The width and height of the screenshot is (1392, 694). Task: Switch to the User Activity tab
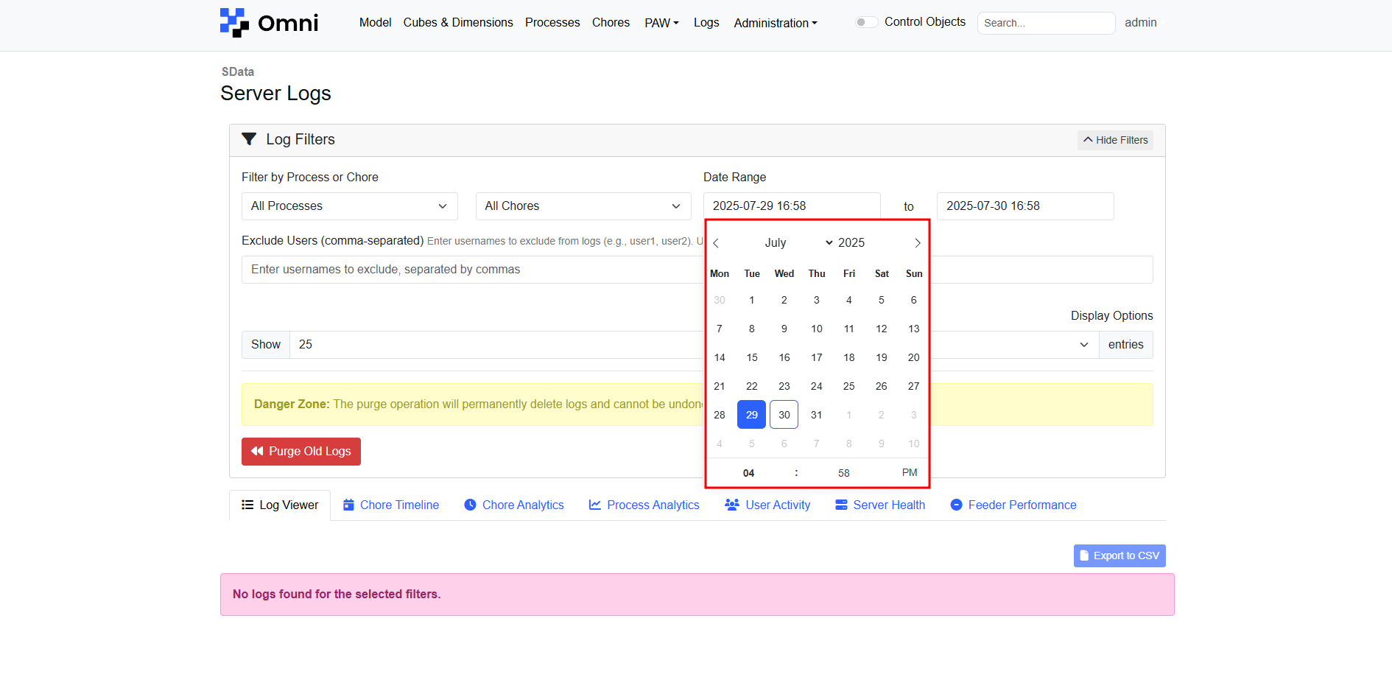pos(767,505)
